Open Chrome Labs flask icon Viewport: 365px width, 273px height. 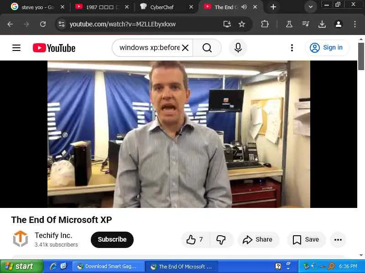289,24
